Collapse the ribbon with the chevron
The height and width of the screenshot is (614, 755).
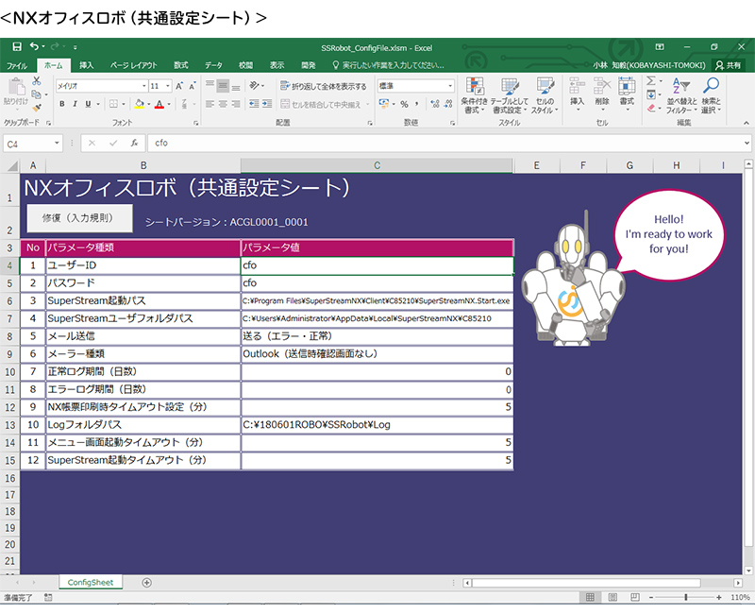(747, 123)
